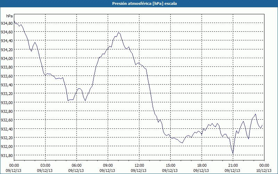The image size is (278, 174).
Task: Select the 09:00 time label
Action: (108, 166)
